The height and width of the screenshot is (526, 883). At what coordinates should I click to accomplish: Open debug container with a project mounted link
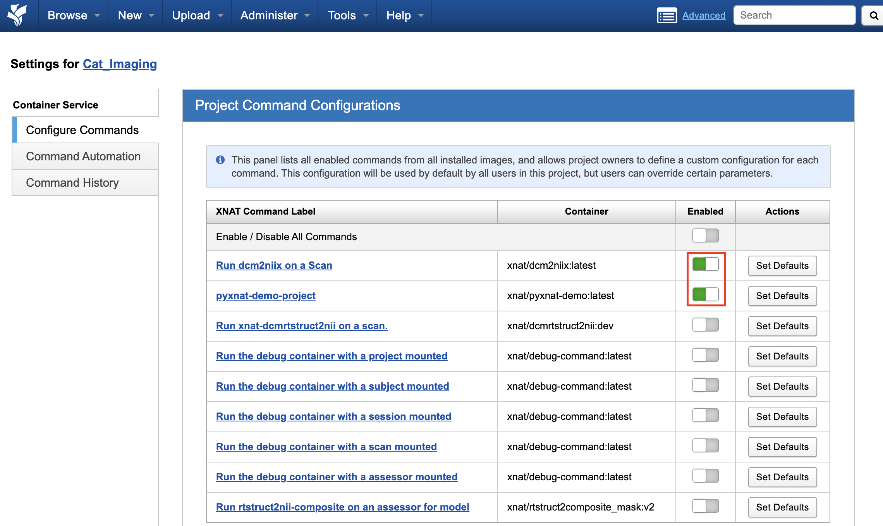pos(332,356)
